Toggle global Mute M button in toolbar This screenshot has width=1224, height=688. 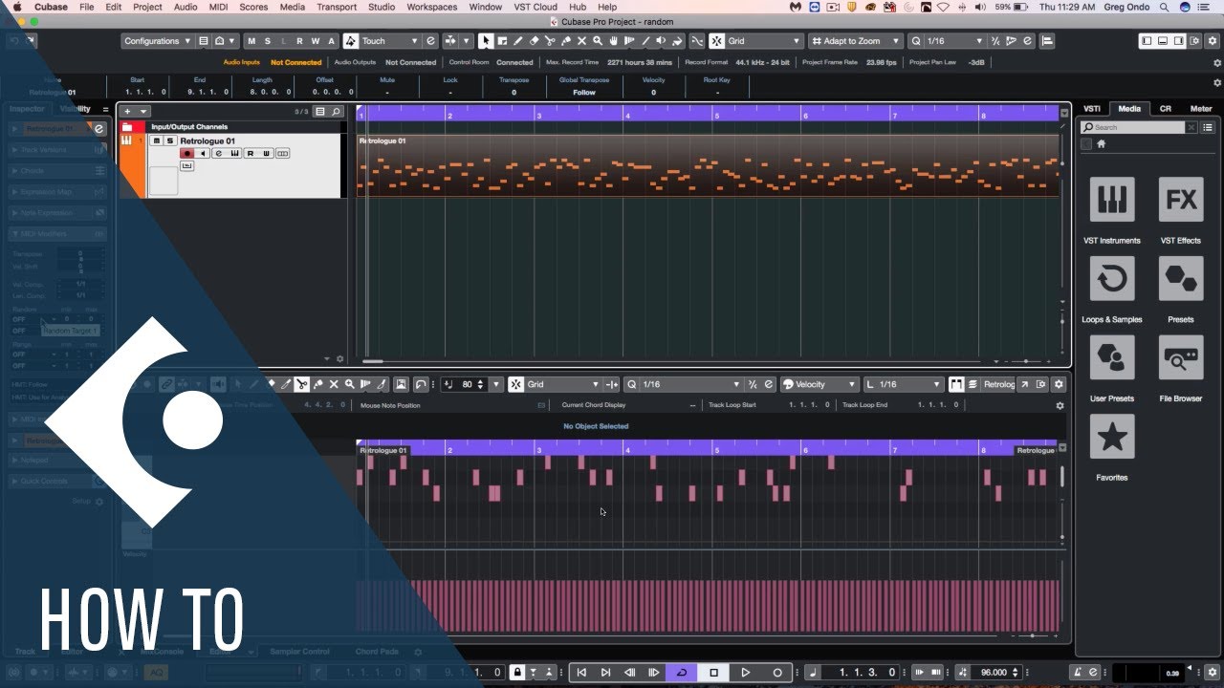coord(251,41)
